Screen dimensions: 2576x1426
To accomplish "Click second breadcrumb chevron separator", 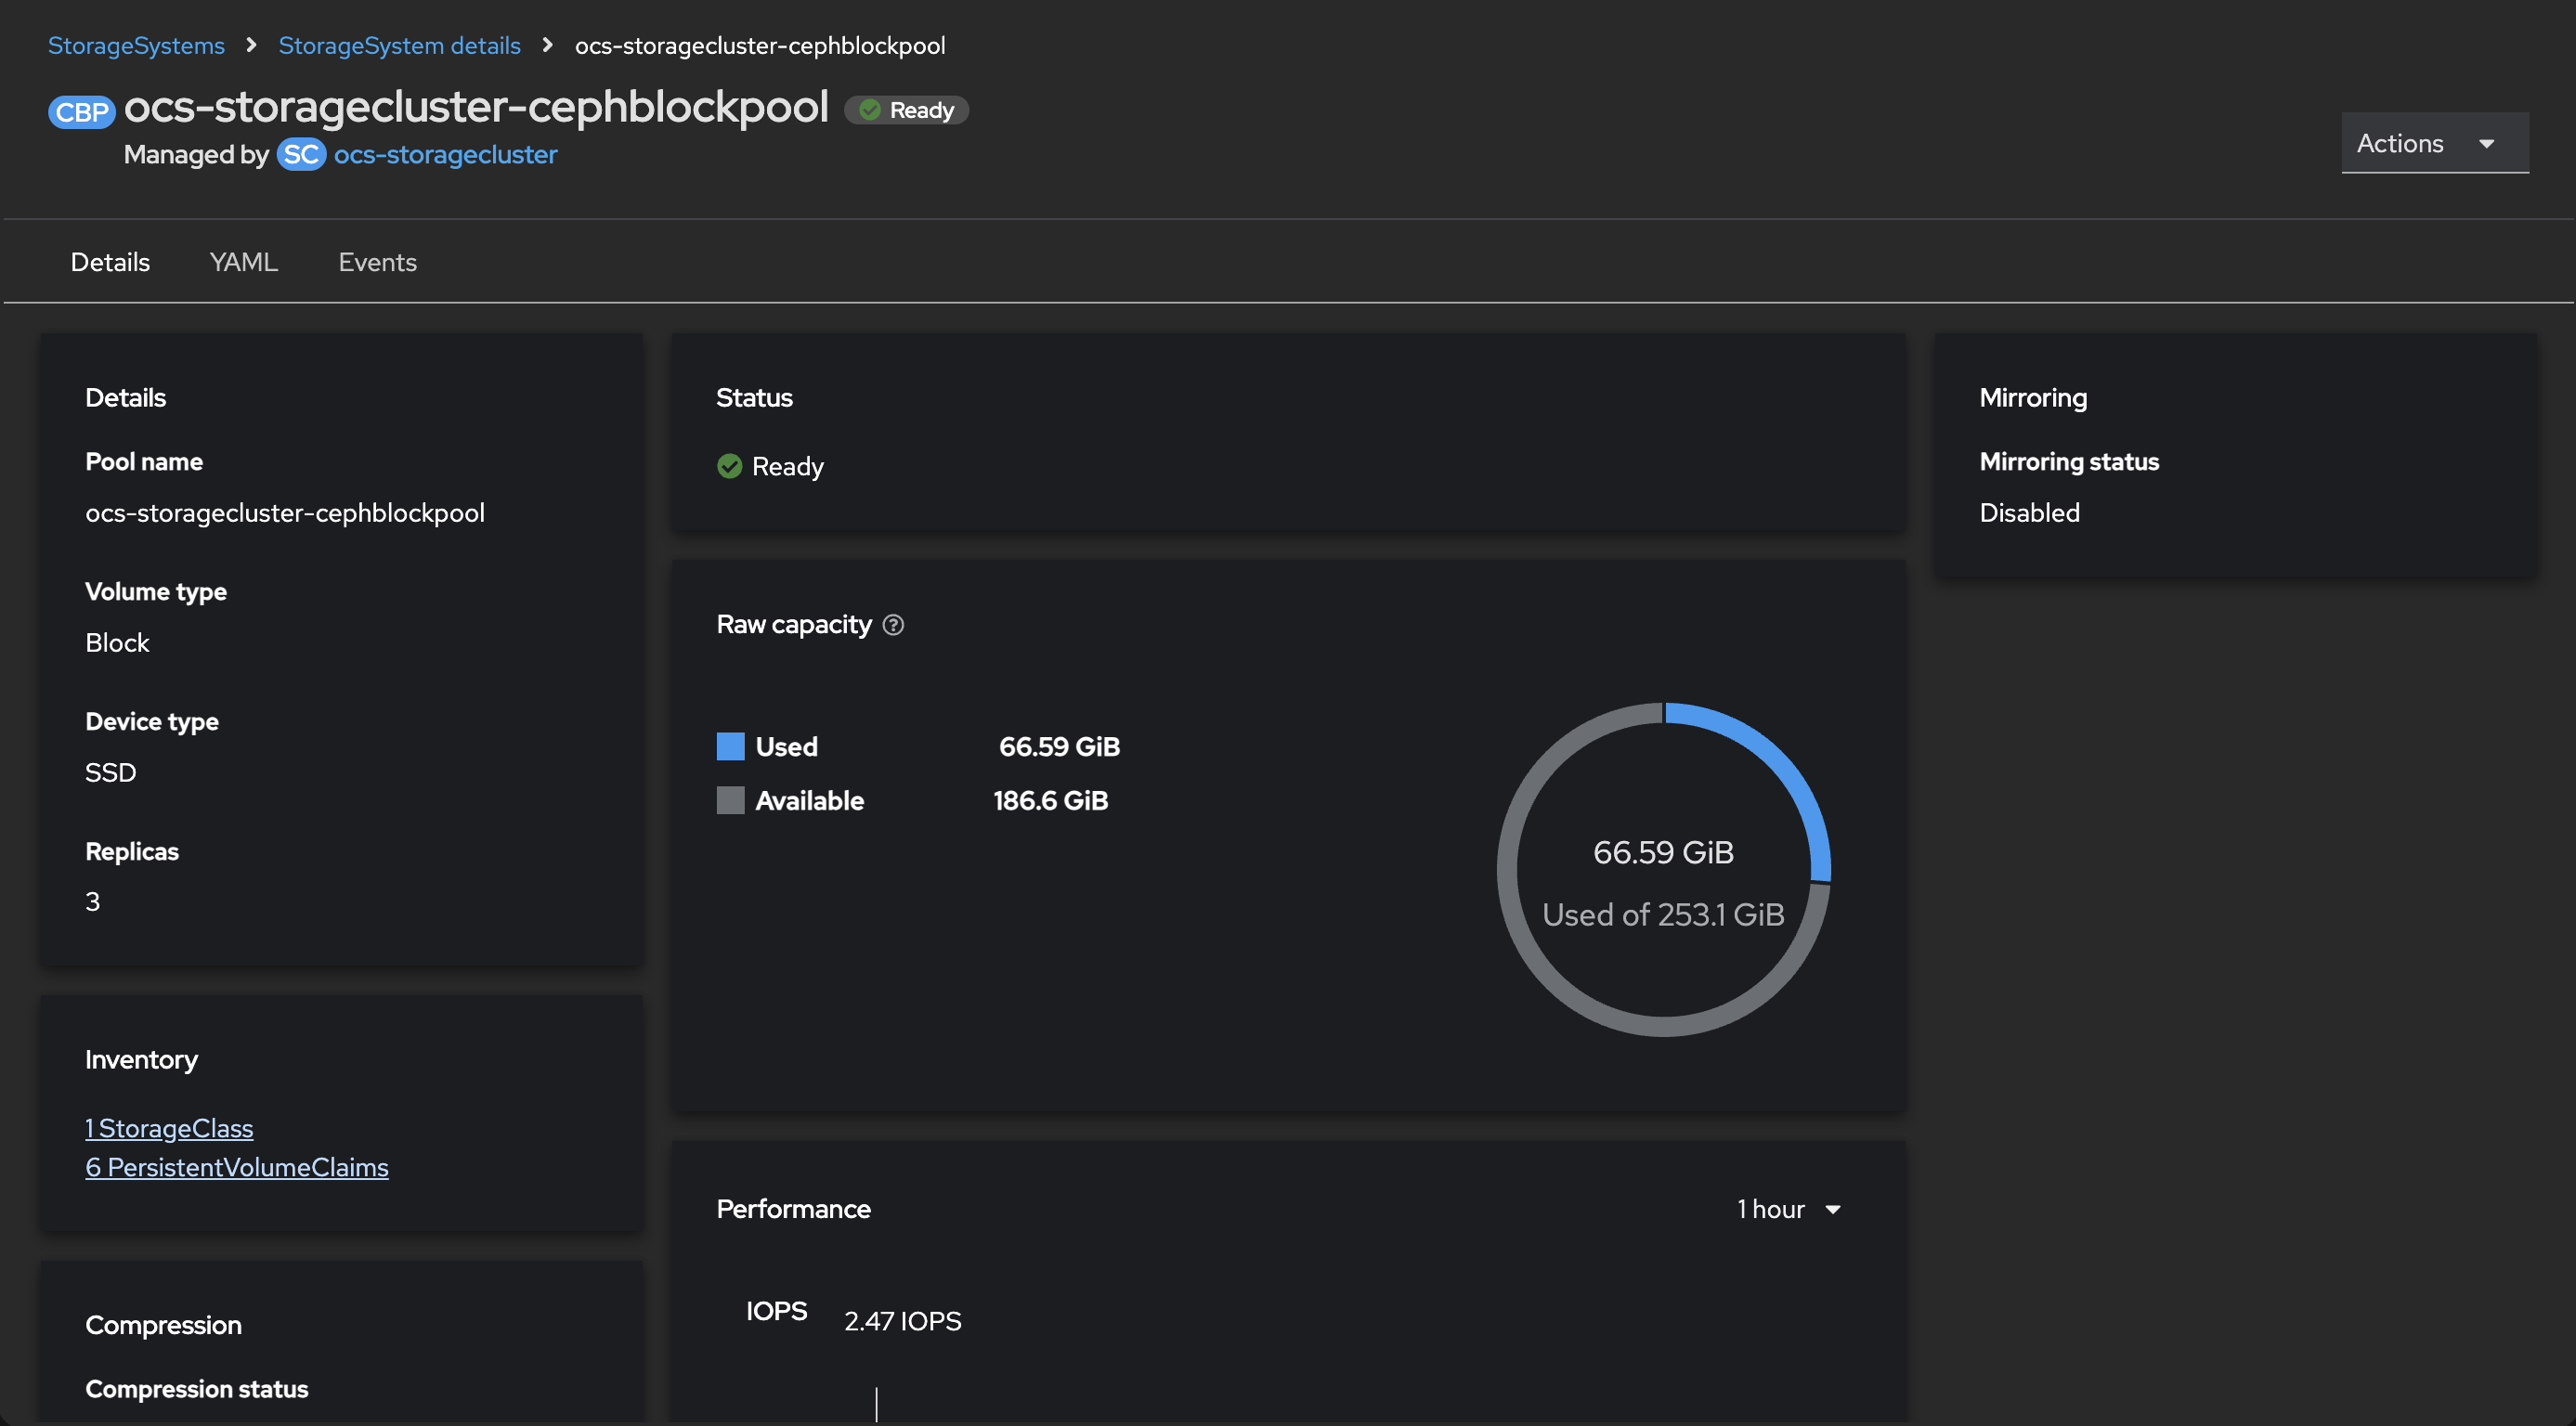I will click(548, 45).
